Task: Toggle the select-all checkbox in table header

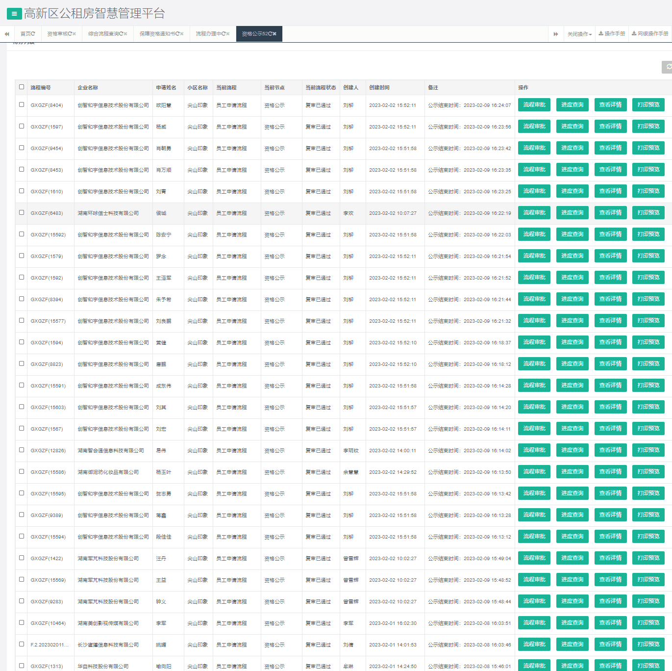Action: [x=22, y=87]
